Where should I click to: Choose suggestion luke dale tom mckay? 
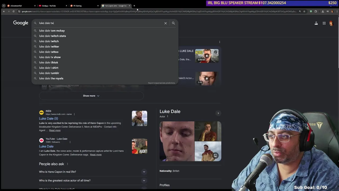(105, 31)
